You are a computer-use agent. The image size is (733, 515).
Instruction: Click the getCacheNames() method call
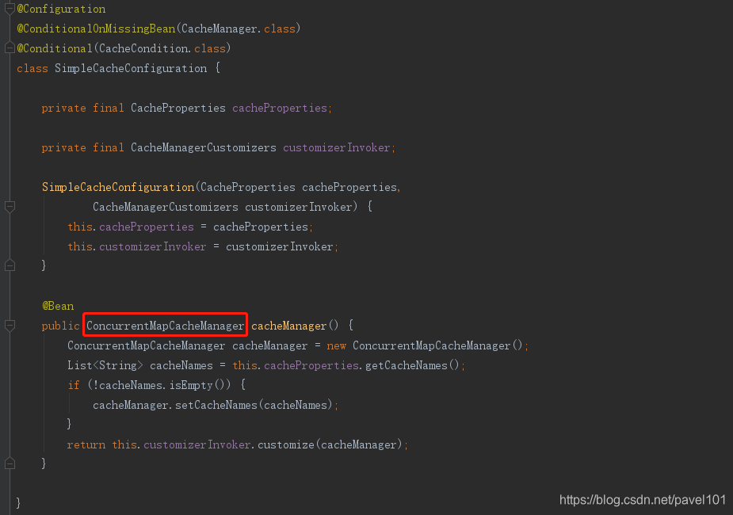[412, 365]
